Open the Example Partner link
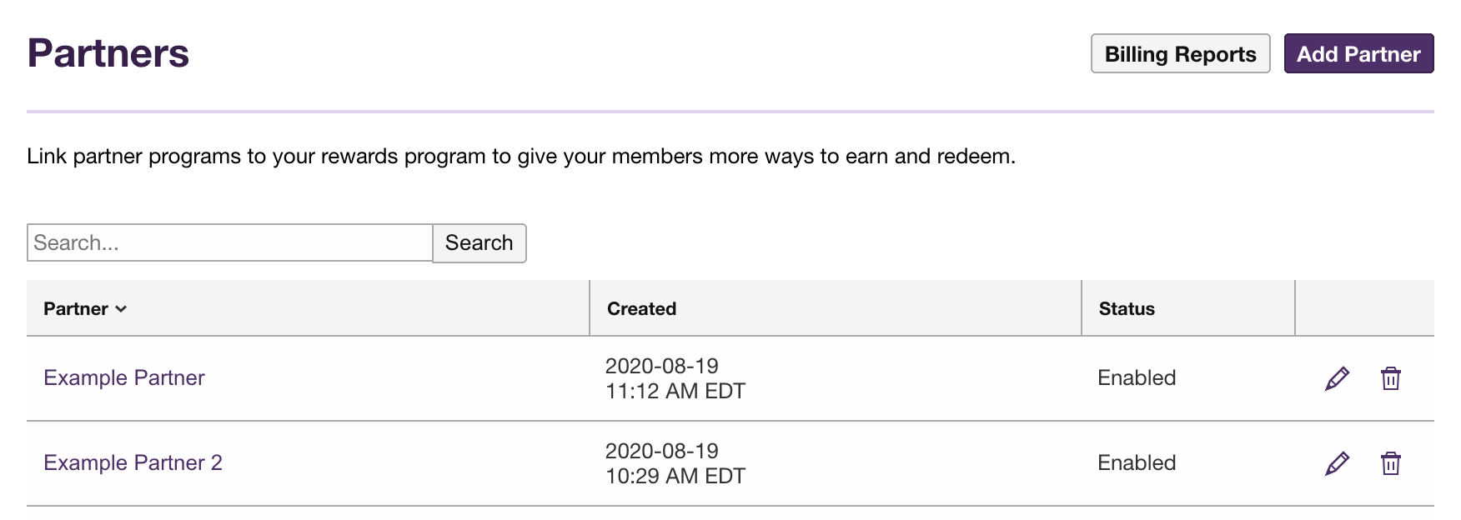Viewport: 1461px width, 520px height. click(123, 377)
